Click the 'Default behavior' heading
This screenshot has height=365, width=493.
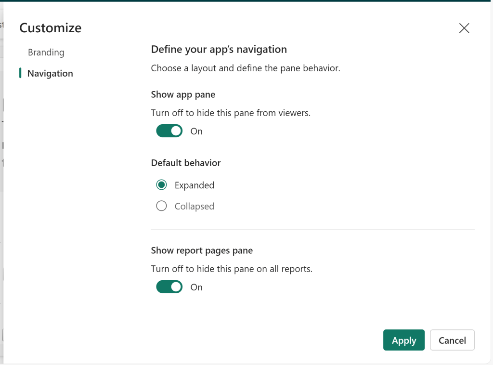point(186,163)
